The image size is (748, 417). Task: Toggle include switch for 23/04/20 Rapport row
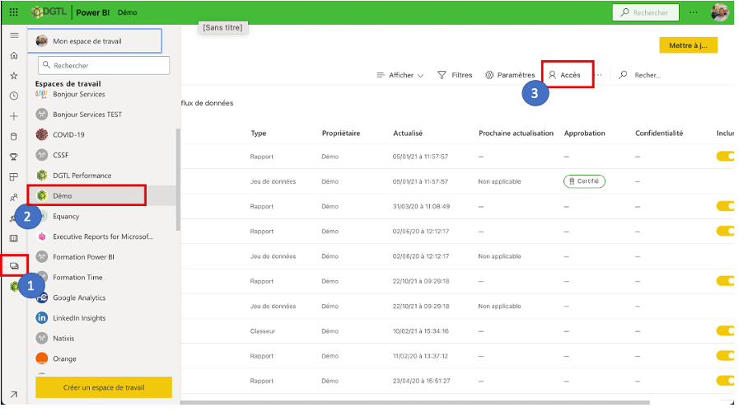pyautogui.click(x=725, y=380)
